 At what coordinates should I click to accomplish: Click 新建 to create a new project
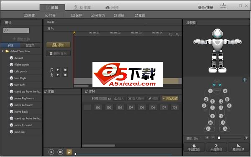[29, 15]
